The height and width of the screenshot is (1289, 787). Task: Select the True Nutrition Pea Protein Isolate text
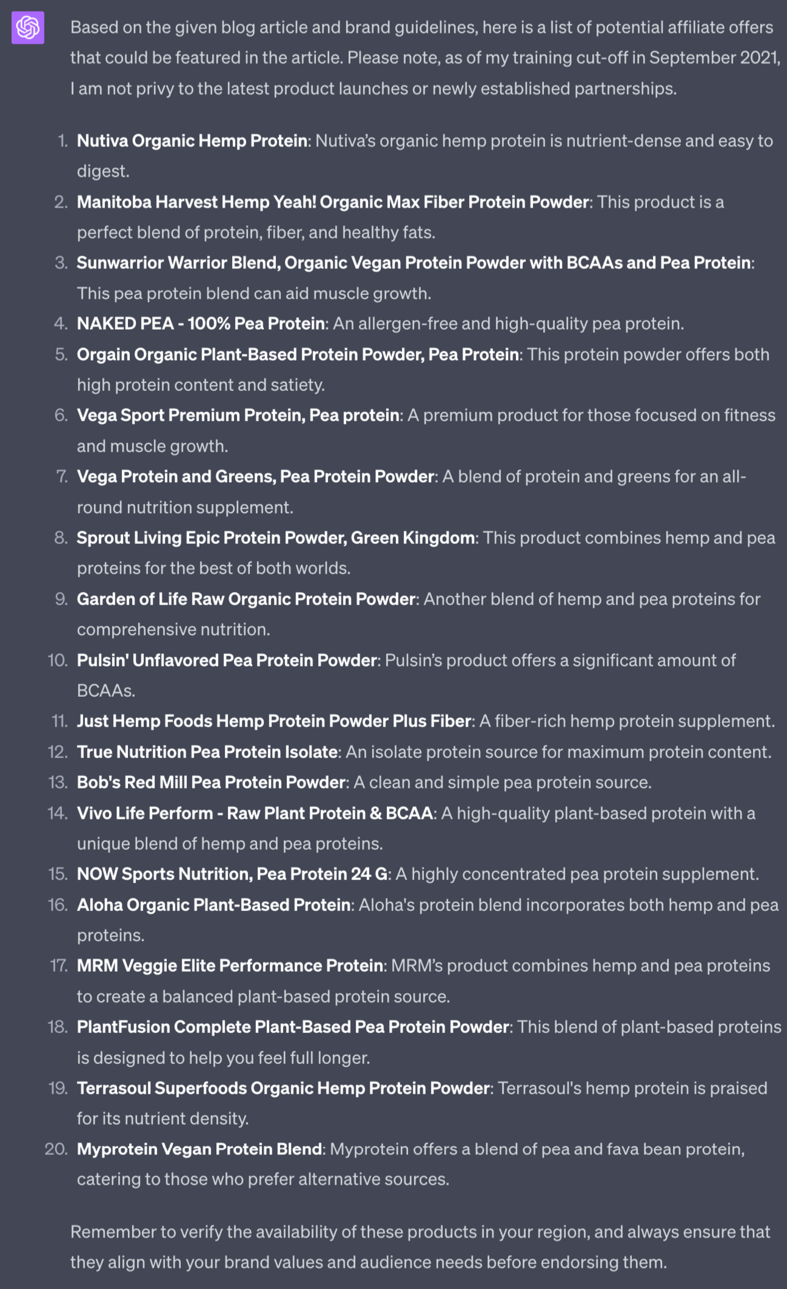[x=207, y=752]
